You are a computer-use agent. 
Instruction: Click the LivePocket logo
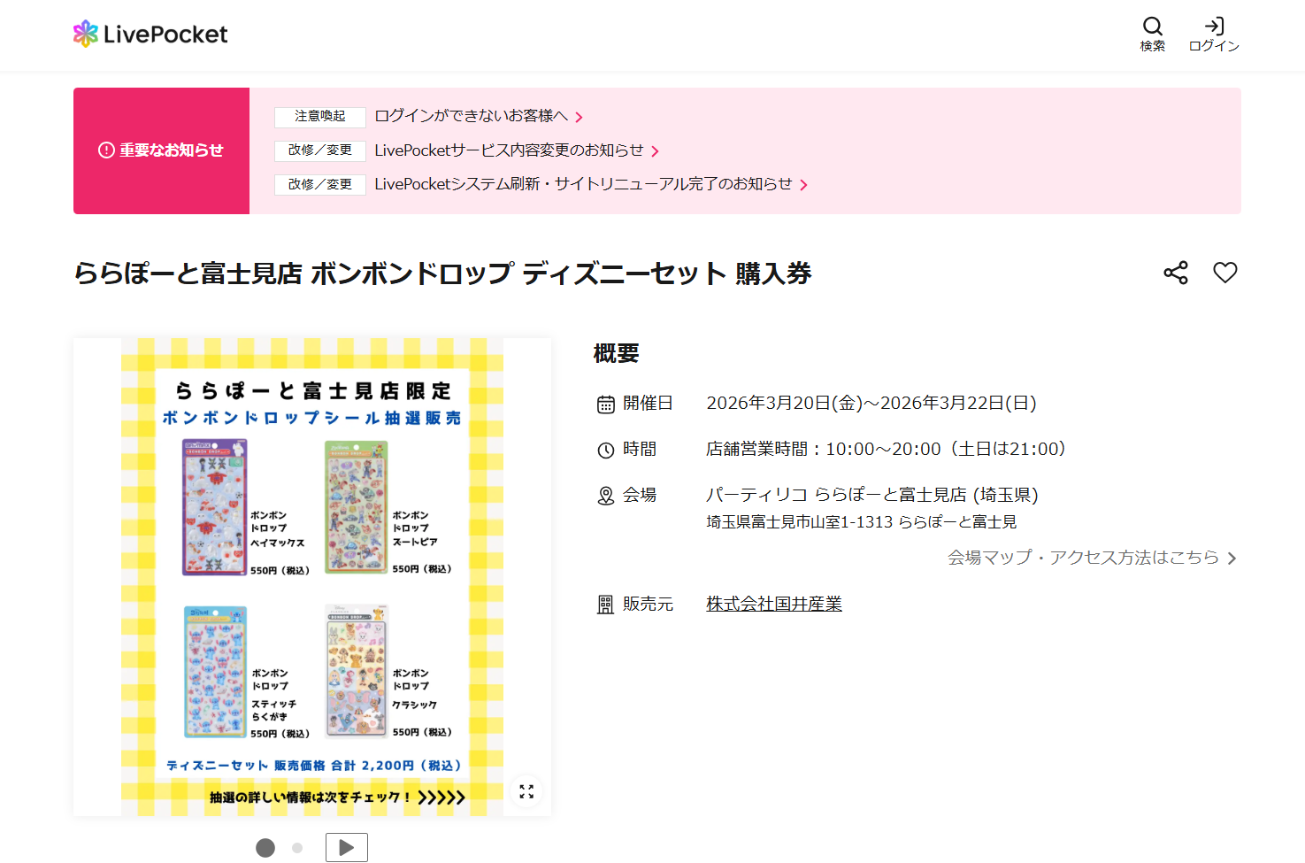tap(149, 34)
